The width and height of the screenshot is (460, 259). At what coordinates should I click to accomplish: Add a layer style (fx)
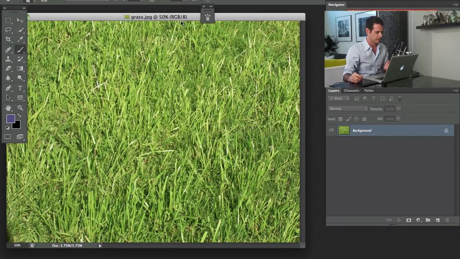(x=399, y=220)
